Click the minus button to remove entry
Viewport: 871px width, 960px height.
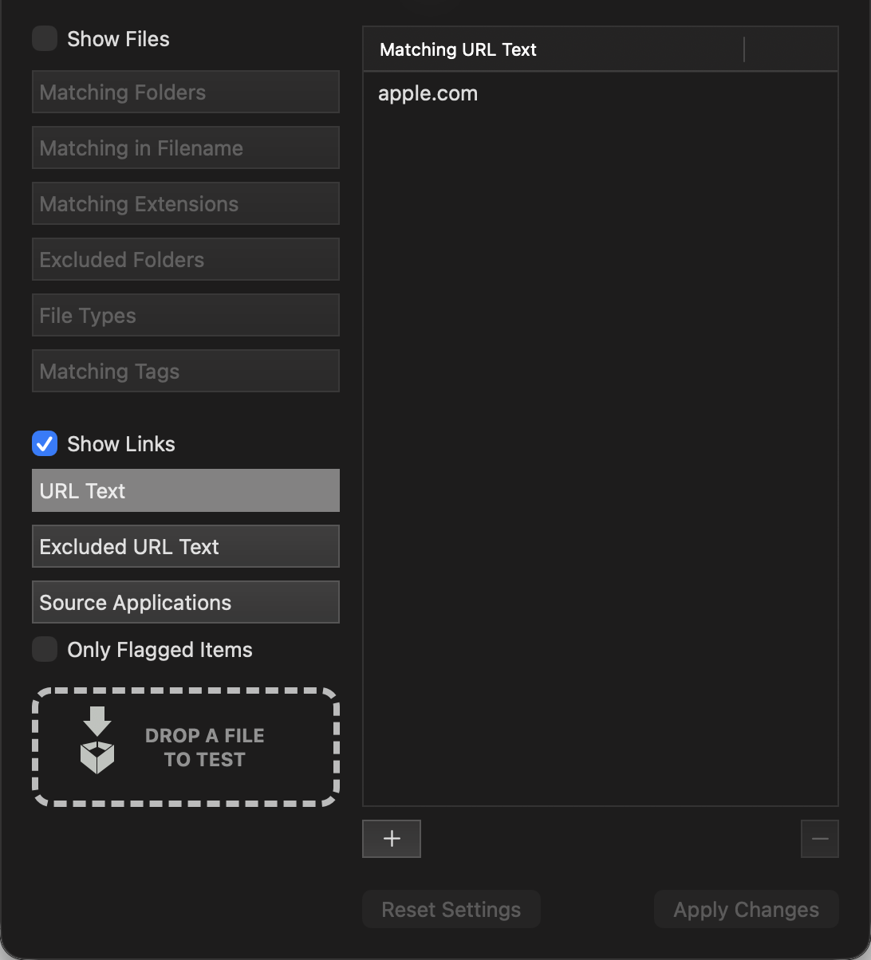(x=820, y=839)
